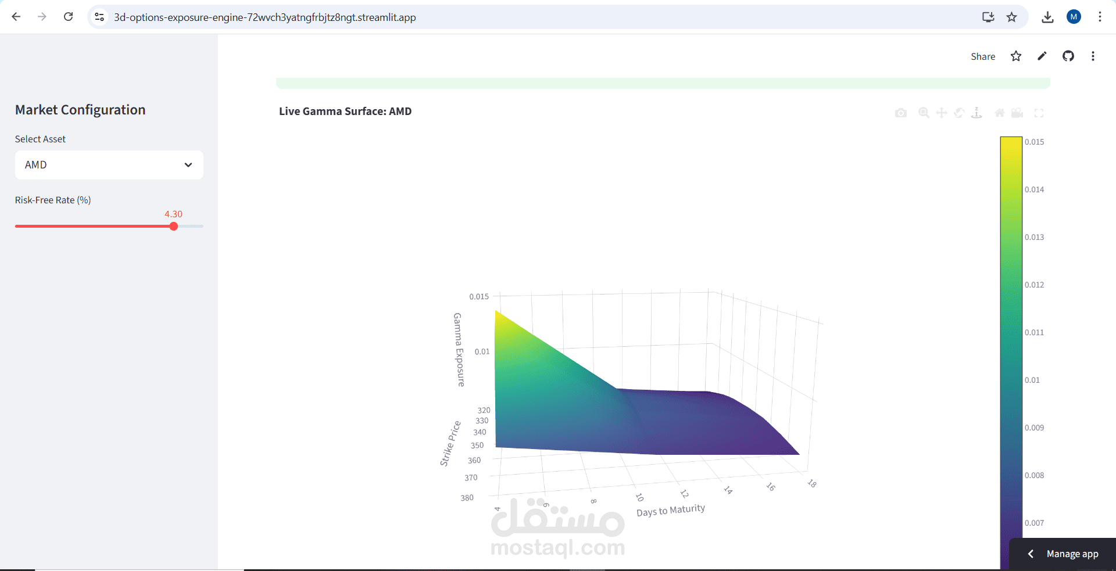
Task: Download plot as PNG camera icon
Action: [900, 113]
